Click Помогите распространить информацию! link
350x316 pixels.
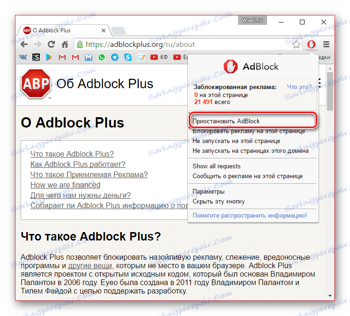click(250, 215)
